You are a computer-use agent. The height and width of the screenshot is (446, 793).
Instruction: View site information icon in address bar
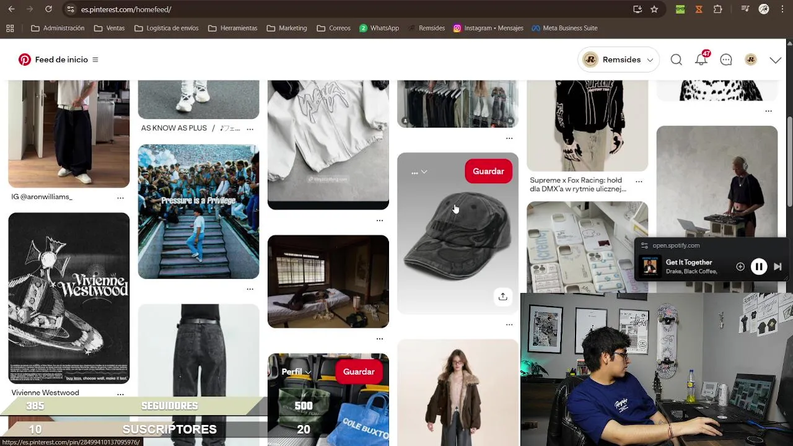pos(71,9)
